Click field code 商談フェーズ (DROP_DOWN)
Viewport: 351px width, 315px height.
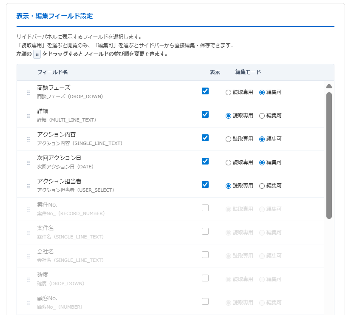pos(70,96)
